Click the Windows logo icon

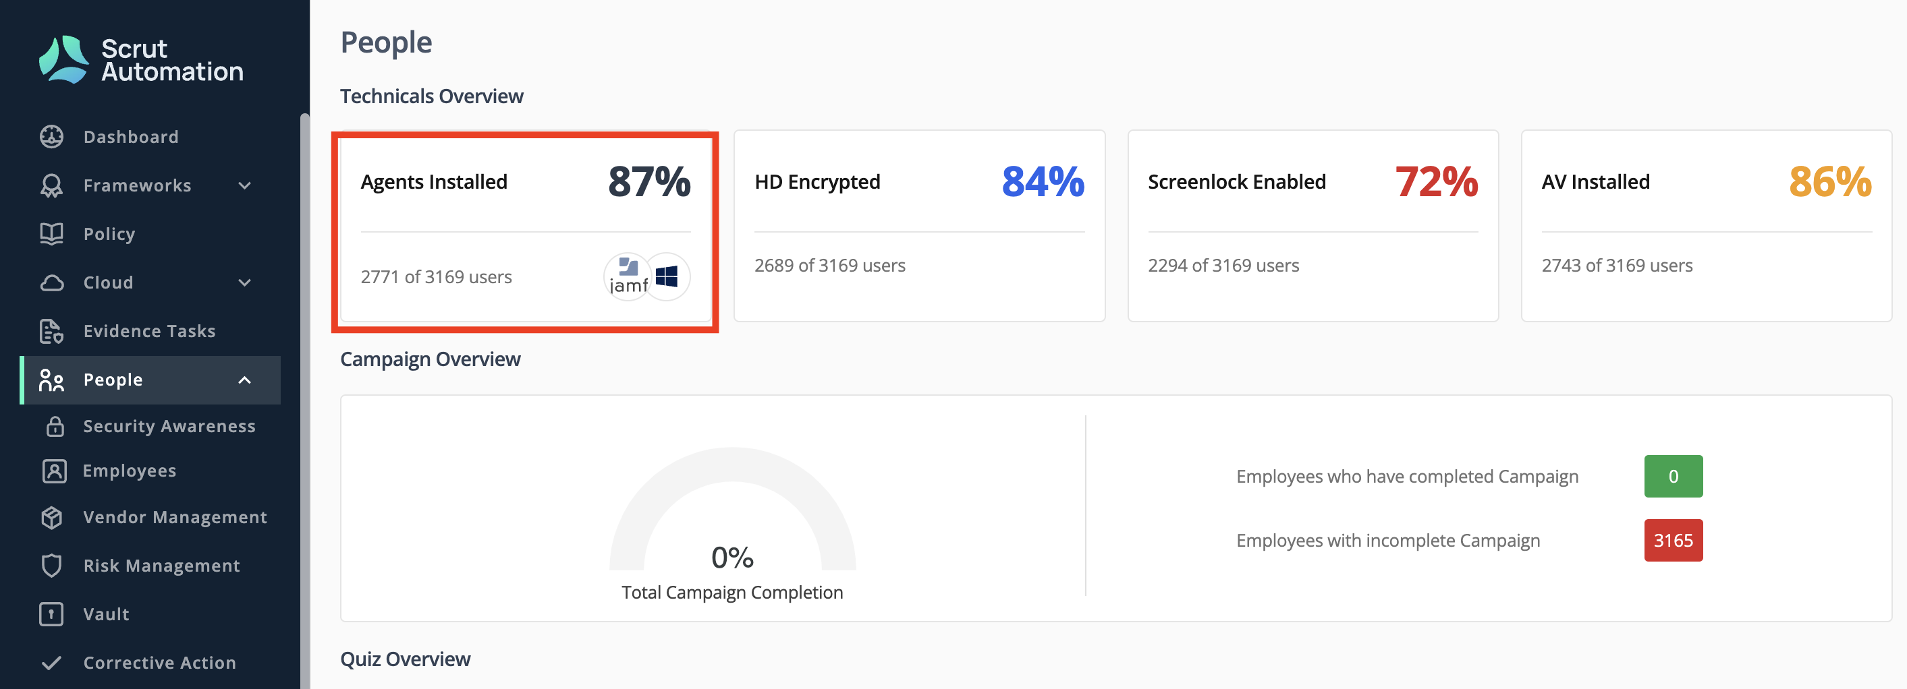pyautogui.click(x=667, y=276)
